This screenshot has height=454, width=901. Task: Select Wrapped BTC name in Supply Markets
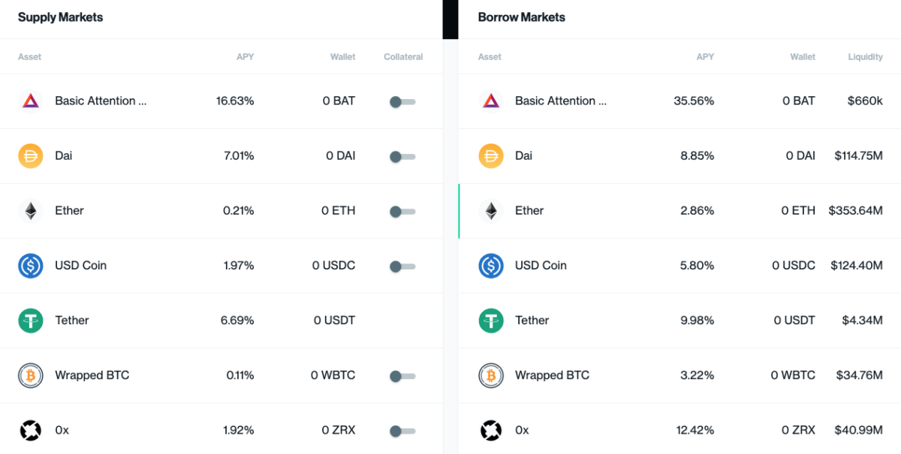coord(92,375)
